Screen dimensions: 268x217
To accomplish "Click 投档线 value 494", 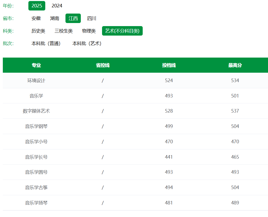I will (x=169, y=187).
